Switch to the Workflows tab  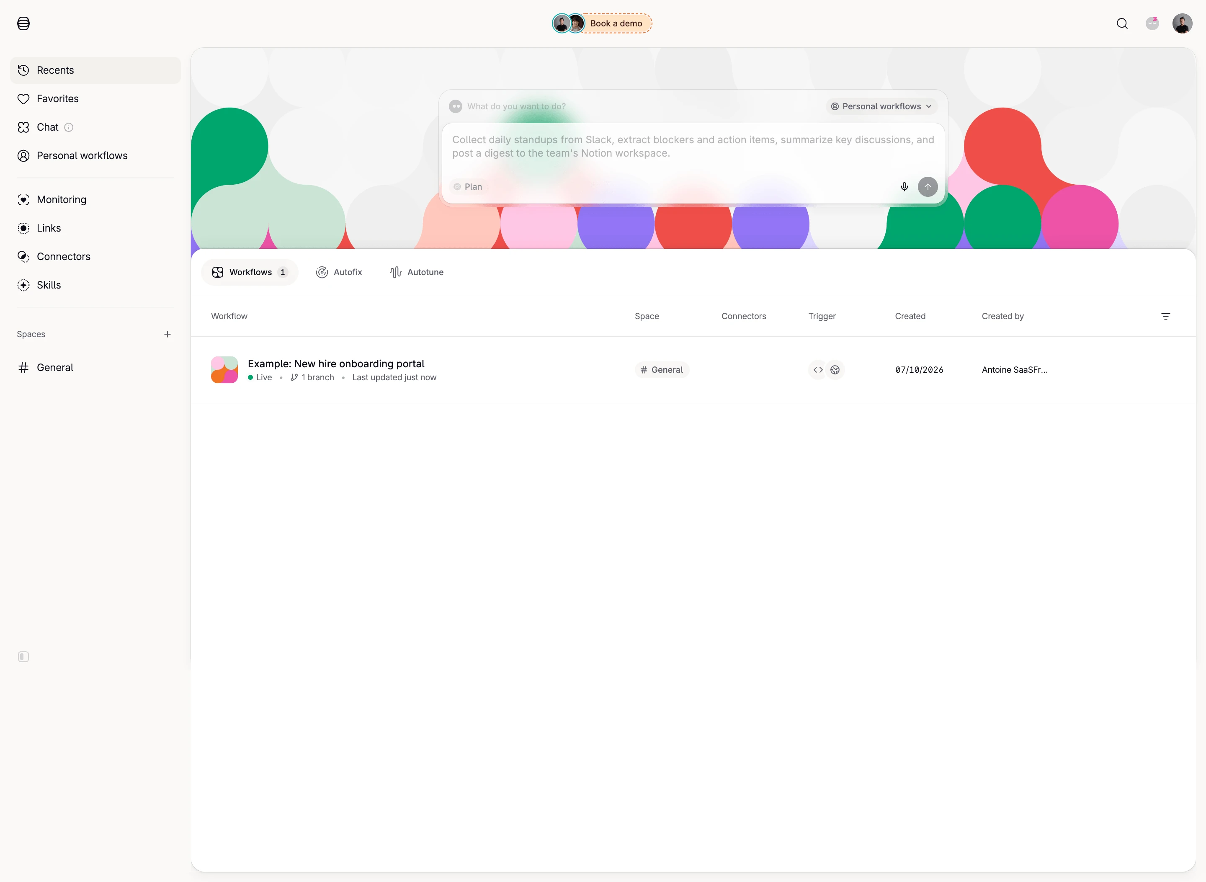click(x=249, y=272)
